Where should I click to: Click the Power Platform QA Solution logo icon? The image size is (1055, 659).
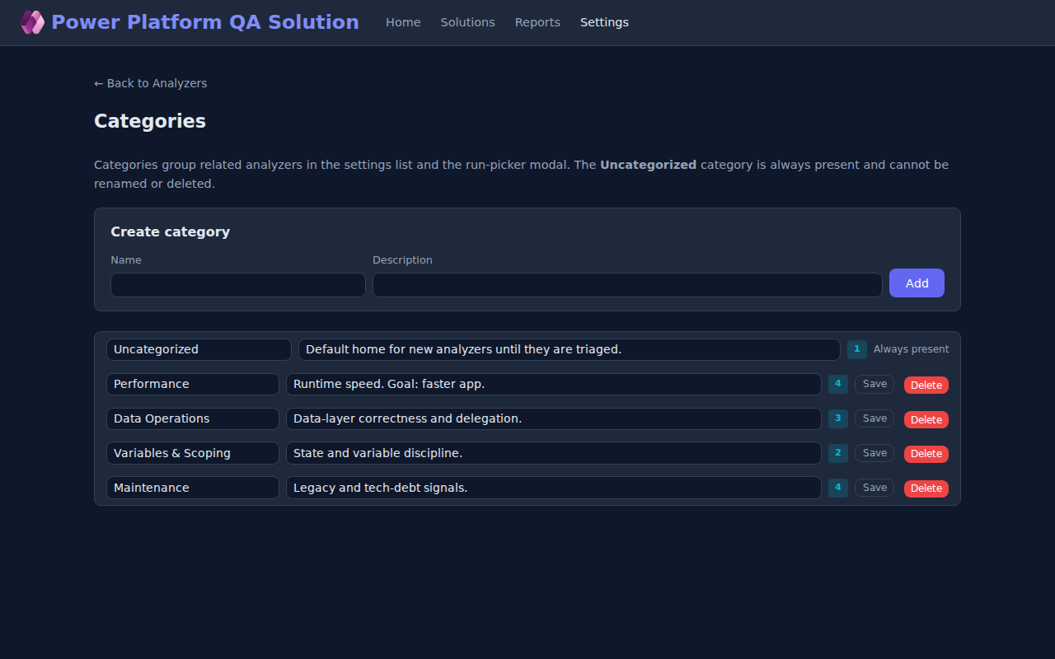pyautogui.click(x=32, y=21)
